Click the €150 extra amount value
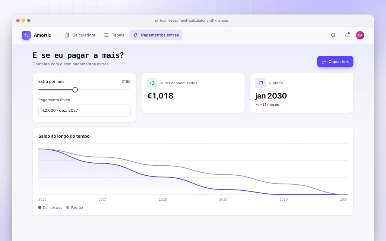386x241 pixels. pyautogui.click(x=126, y=82)
